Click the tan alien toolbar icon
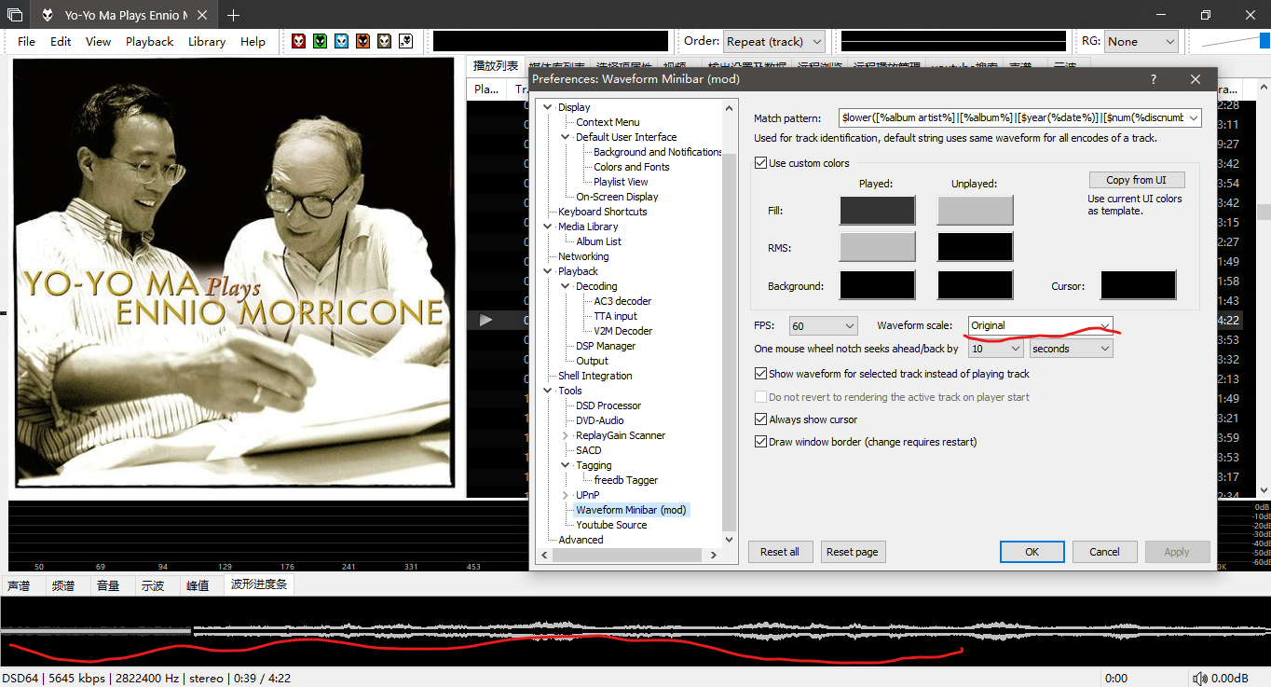Screen dimensions: 1271x687 [x=384, y=41]
